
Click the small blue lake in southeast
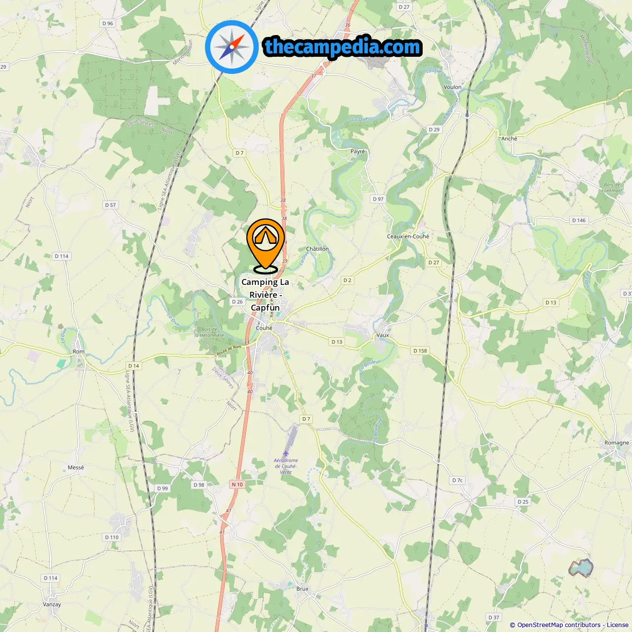581,568
